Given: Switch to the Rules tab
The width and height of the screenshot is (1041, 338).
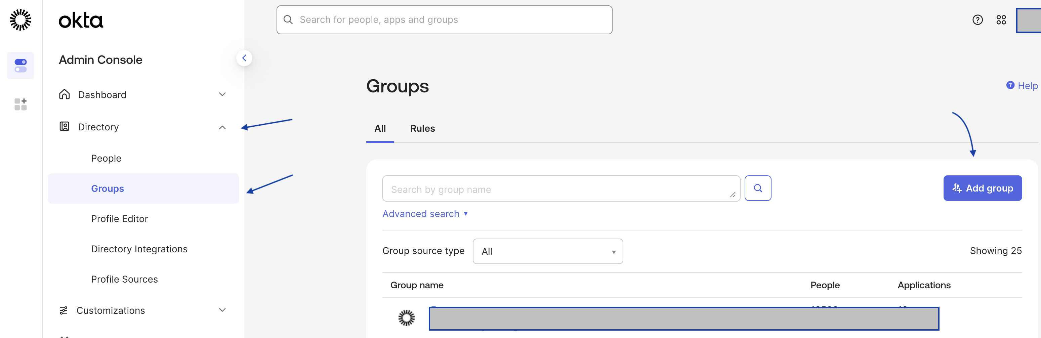Looking at the screenshot, I should click(422, 129).
